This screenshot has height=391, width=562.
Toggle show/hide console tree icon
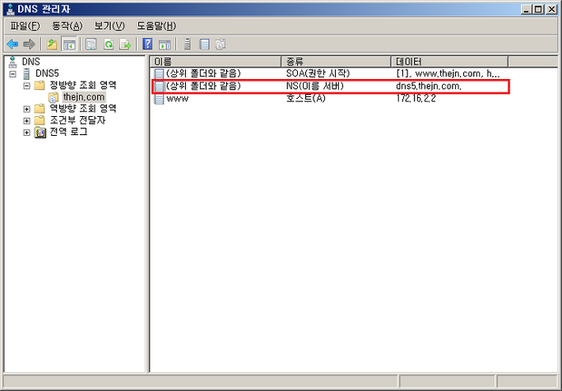(x=69, y=44)
